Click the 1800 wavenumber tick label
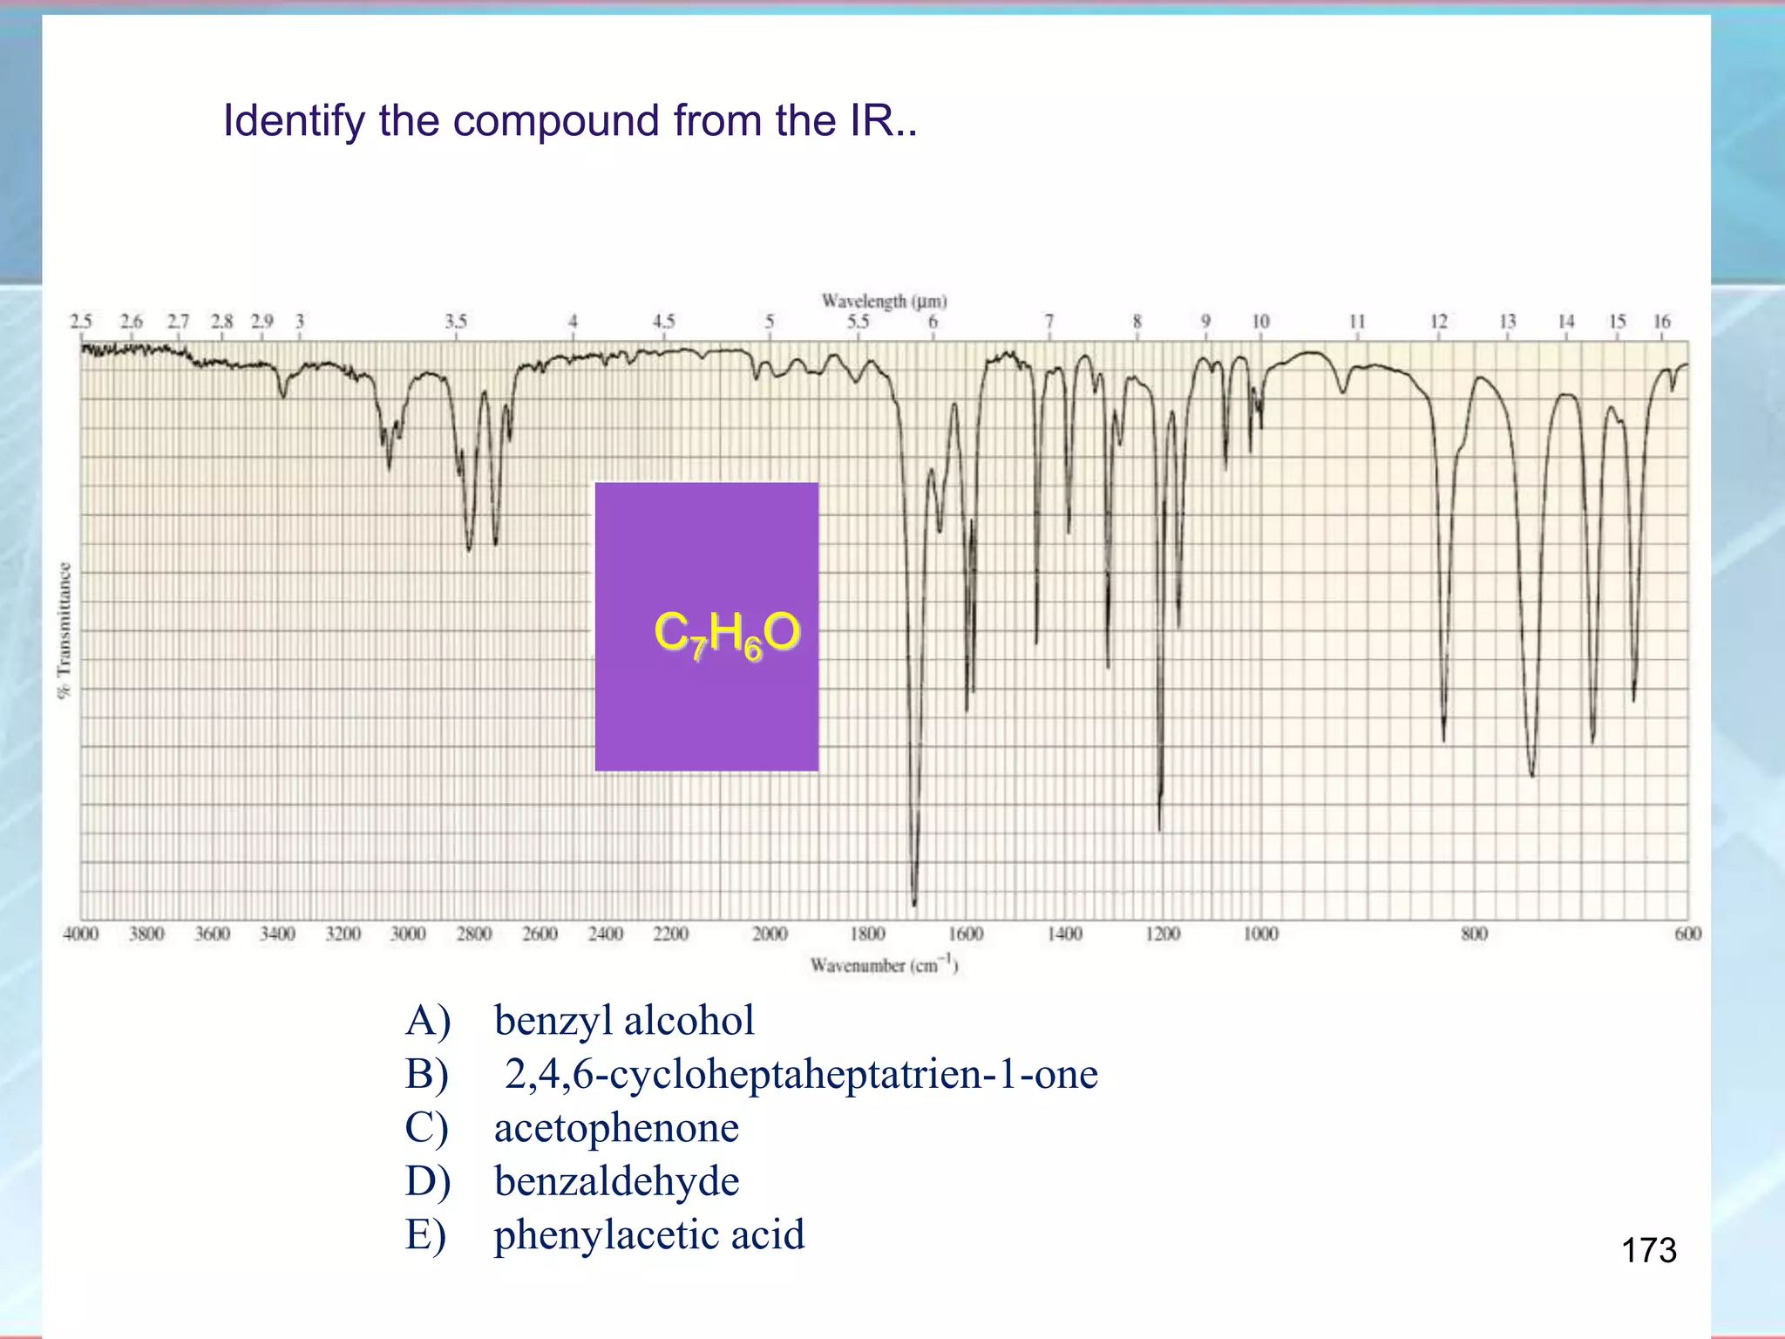Screen dimensions: 1785x1339 click(x=867, y=934)
